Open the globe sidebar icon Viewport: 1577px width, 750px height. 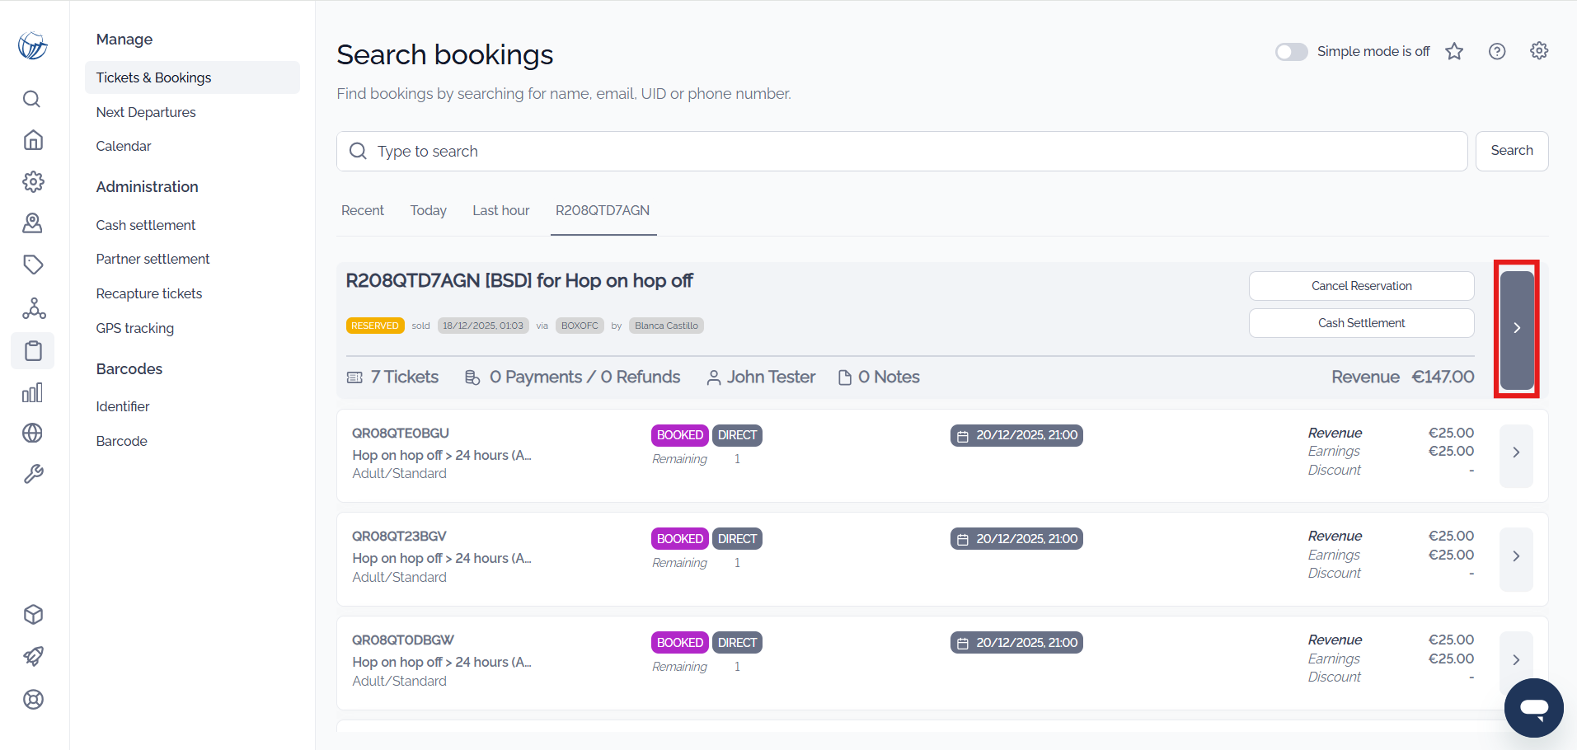coord(32,433)
